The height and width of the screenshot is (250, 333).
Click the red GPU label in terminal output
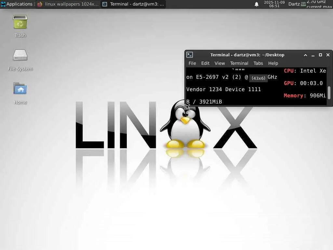pos(289,83)
